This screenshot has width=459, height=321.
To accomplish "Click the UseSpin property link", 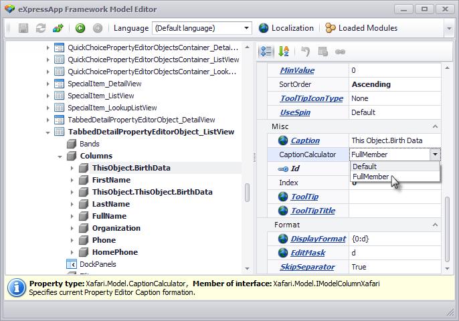I will pos(295,112).
